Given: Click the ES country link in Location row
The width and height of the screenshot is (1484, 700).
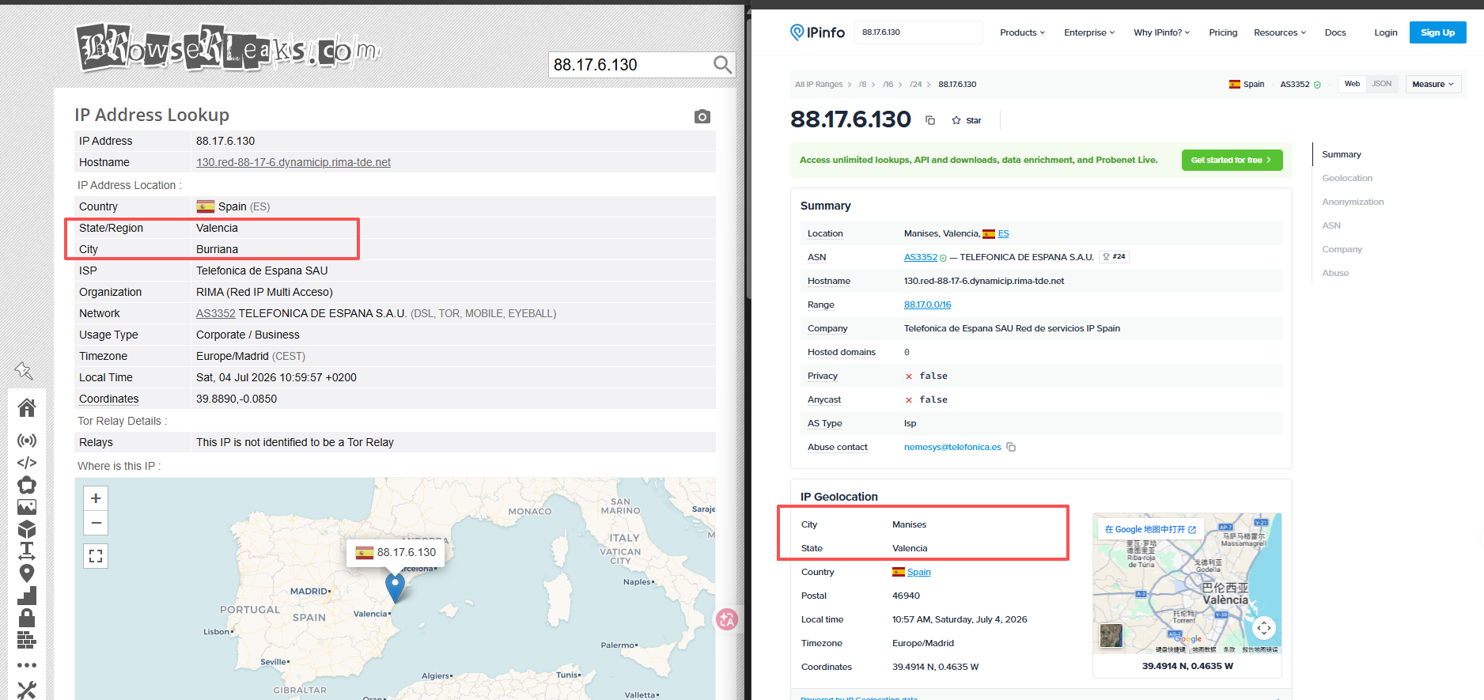Looking at the screenshot, I should tap(1003, 233).
